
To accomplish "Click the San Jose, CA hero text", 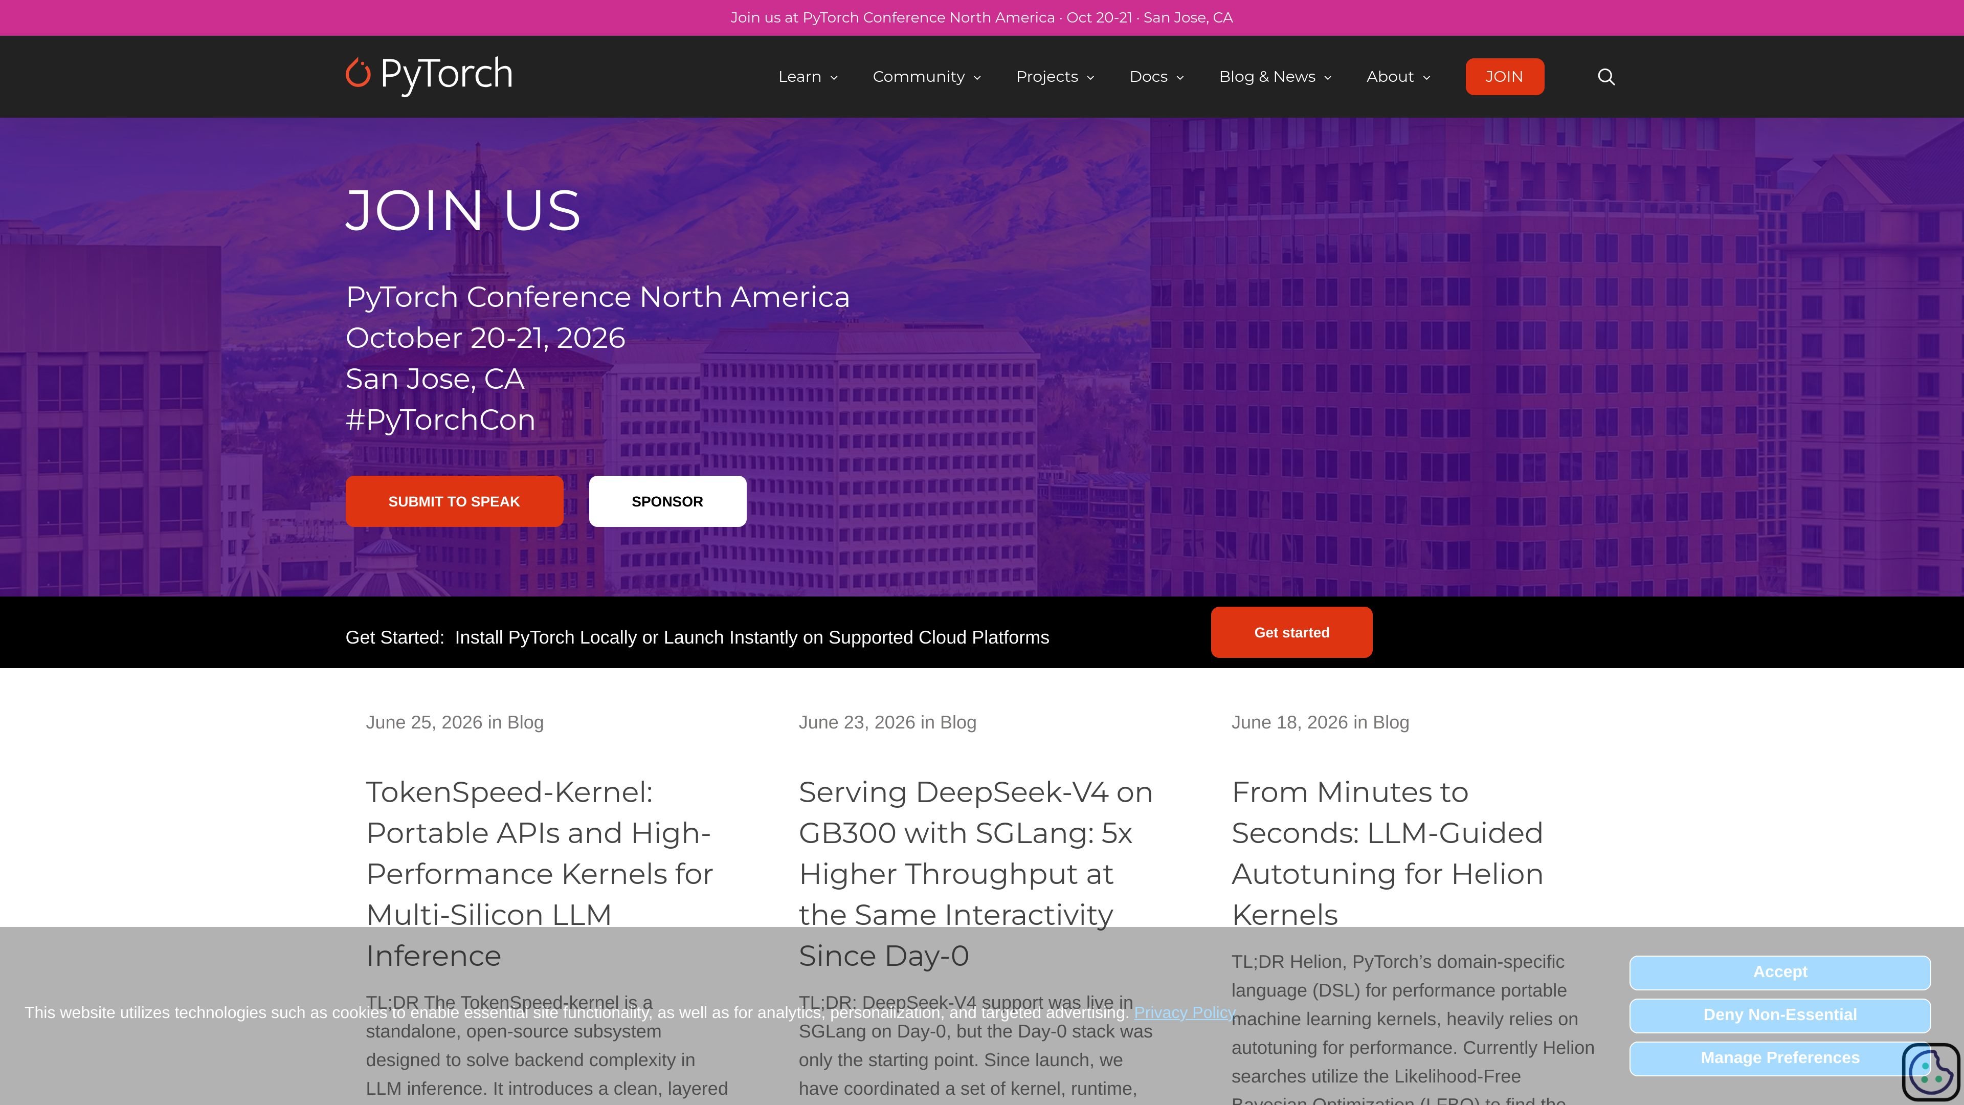I will [x=435, y=379].
